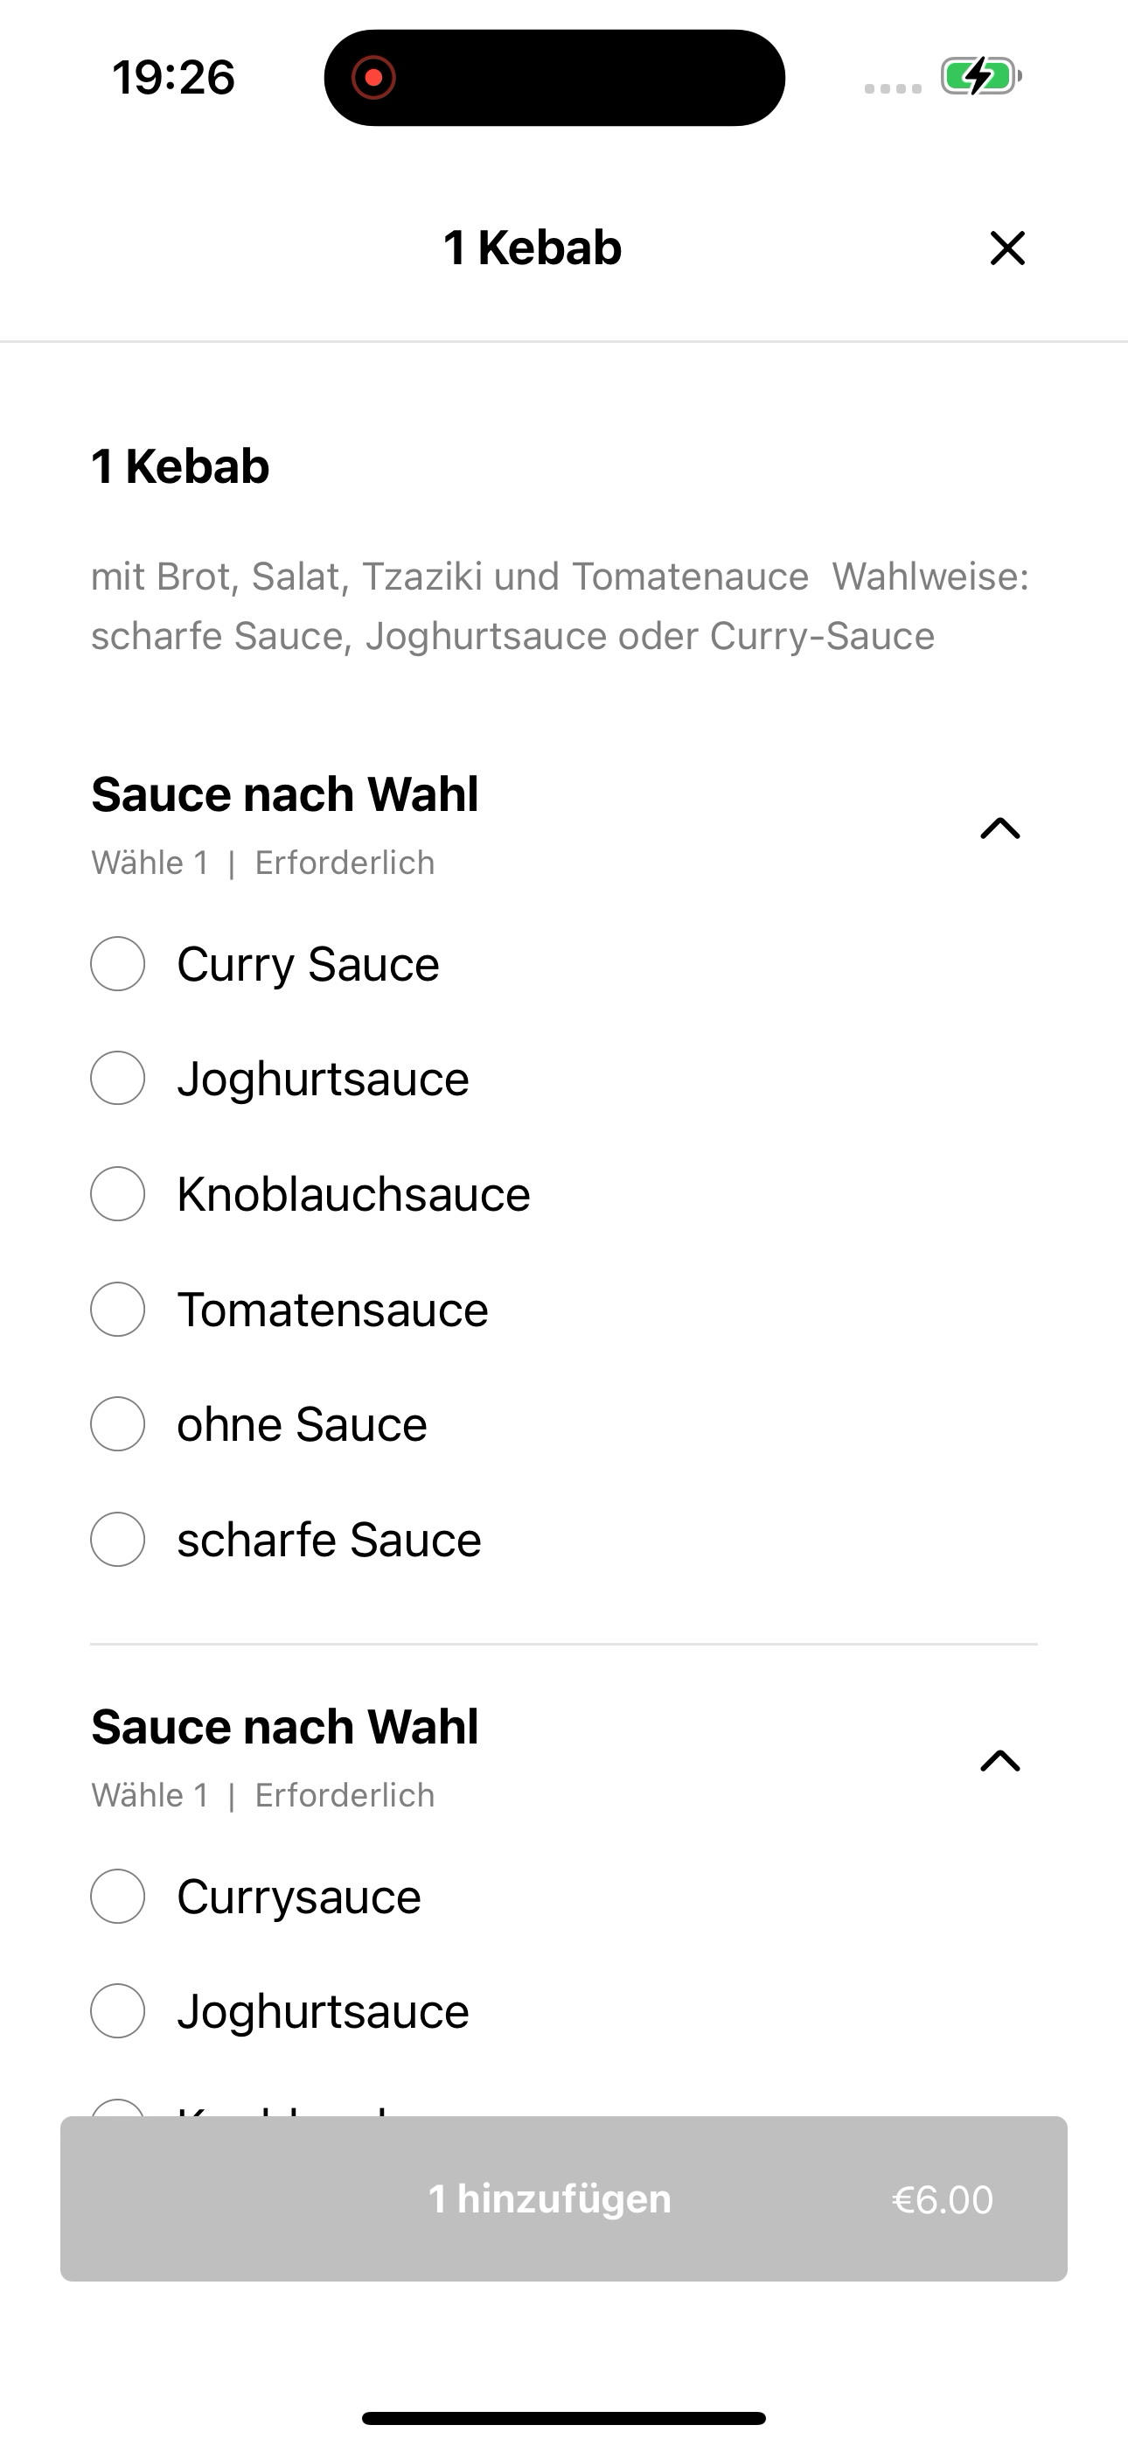This screenshot has height=2446, width=1128.
Task: Pick Tomatensauce radio button
Action: 118,1310
